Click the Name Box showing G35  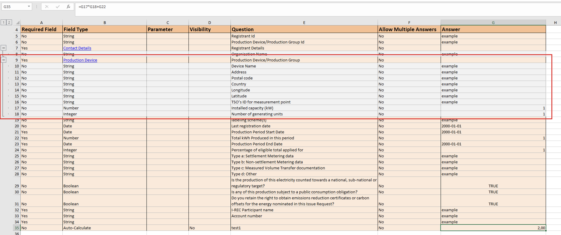tap(13, 7)
